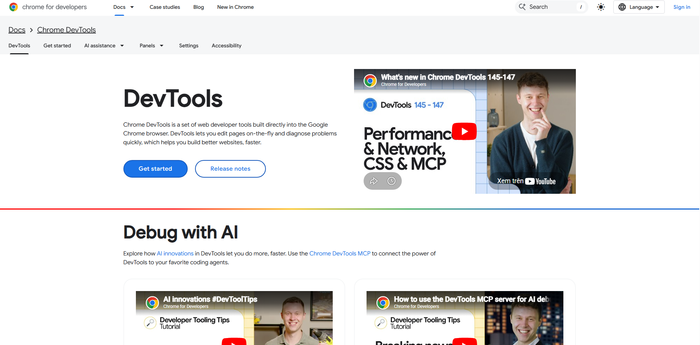Click the Get started button
Screen dimensions: 700x345
155,168
